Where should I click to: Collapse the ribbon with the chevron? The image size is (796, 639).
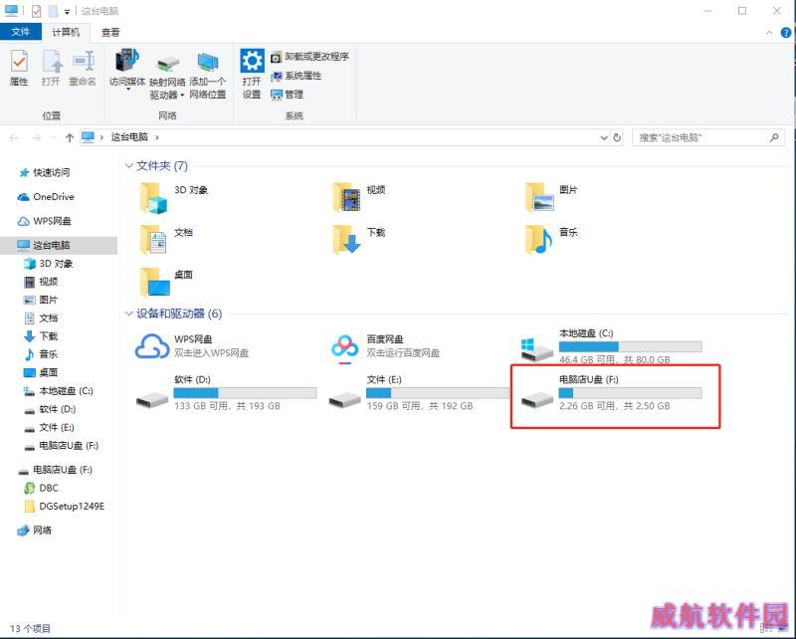click(x=769, y=33)
